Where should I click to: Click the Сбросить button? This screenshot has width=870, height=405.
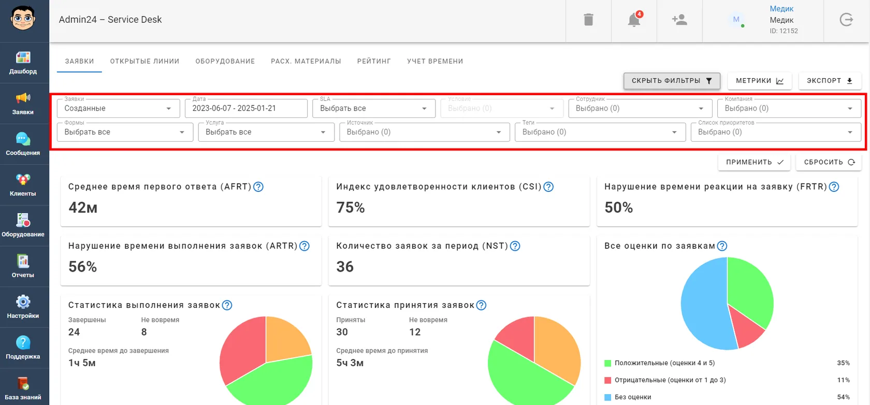(829, 162)
